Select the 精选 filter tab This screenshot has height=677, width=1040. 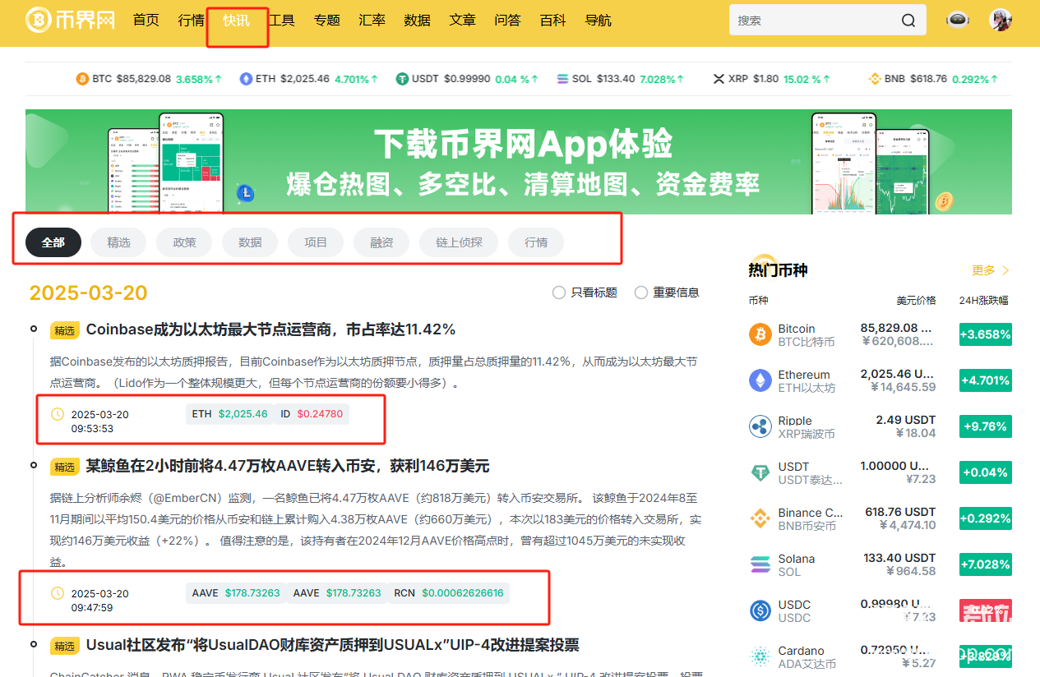click(118, 242)
